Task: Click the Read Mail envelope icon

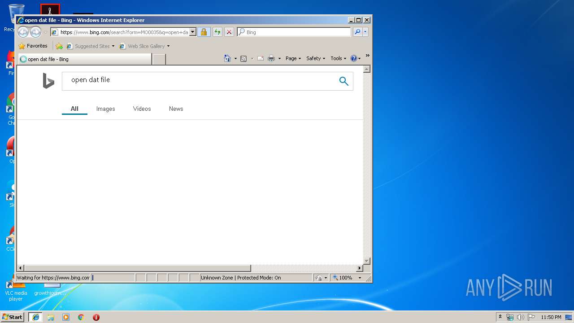Action: pyautogui.click(x=260, y=58)
